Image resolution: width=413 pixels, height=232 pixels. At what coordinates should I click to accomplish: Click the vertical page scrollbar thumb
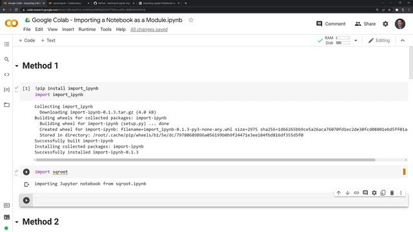(x=411, y=63)
